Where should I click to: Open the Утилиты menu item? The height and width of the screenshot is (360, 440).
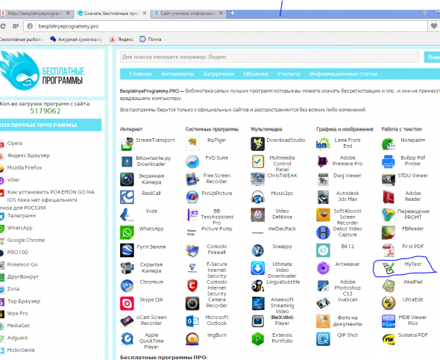click(289, 74)
